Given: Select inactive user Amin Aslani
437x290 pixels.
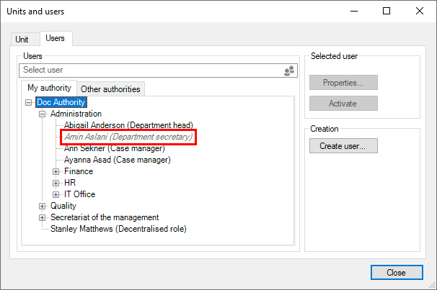Looking at the screenshot, I should pyautogui.click(x=128, y=137).
